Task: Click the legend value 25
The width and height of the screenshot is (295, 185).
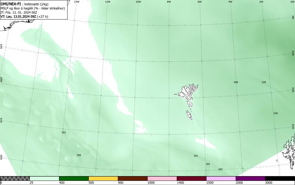Action: (x=32, y=183)
